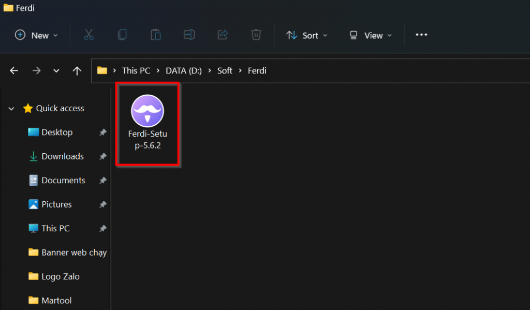Open Martool folder in sidebar
The width and height of the screenshot is (530, 310).
coord(50,300)
